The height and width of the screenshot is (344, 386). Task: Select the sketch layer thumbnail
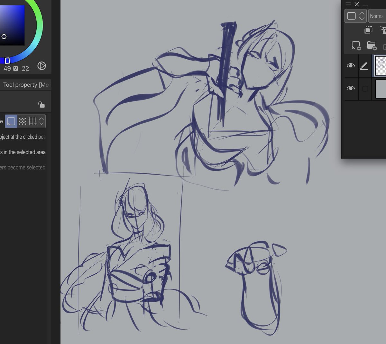point(380,66)
